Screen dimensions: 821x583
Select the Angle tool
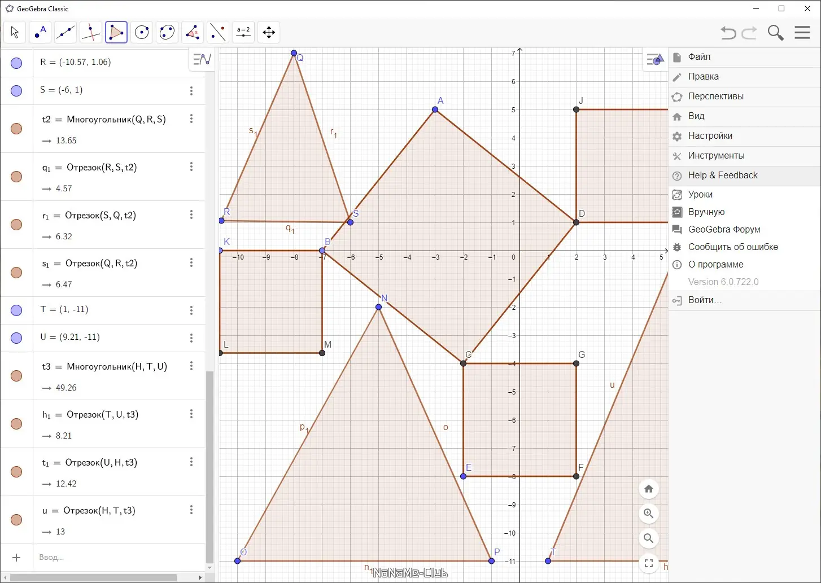coord(193,32)
